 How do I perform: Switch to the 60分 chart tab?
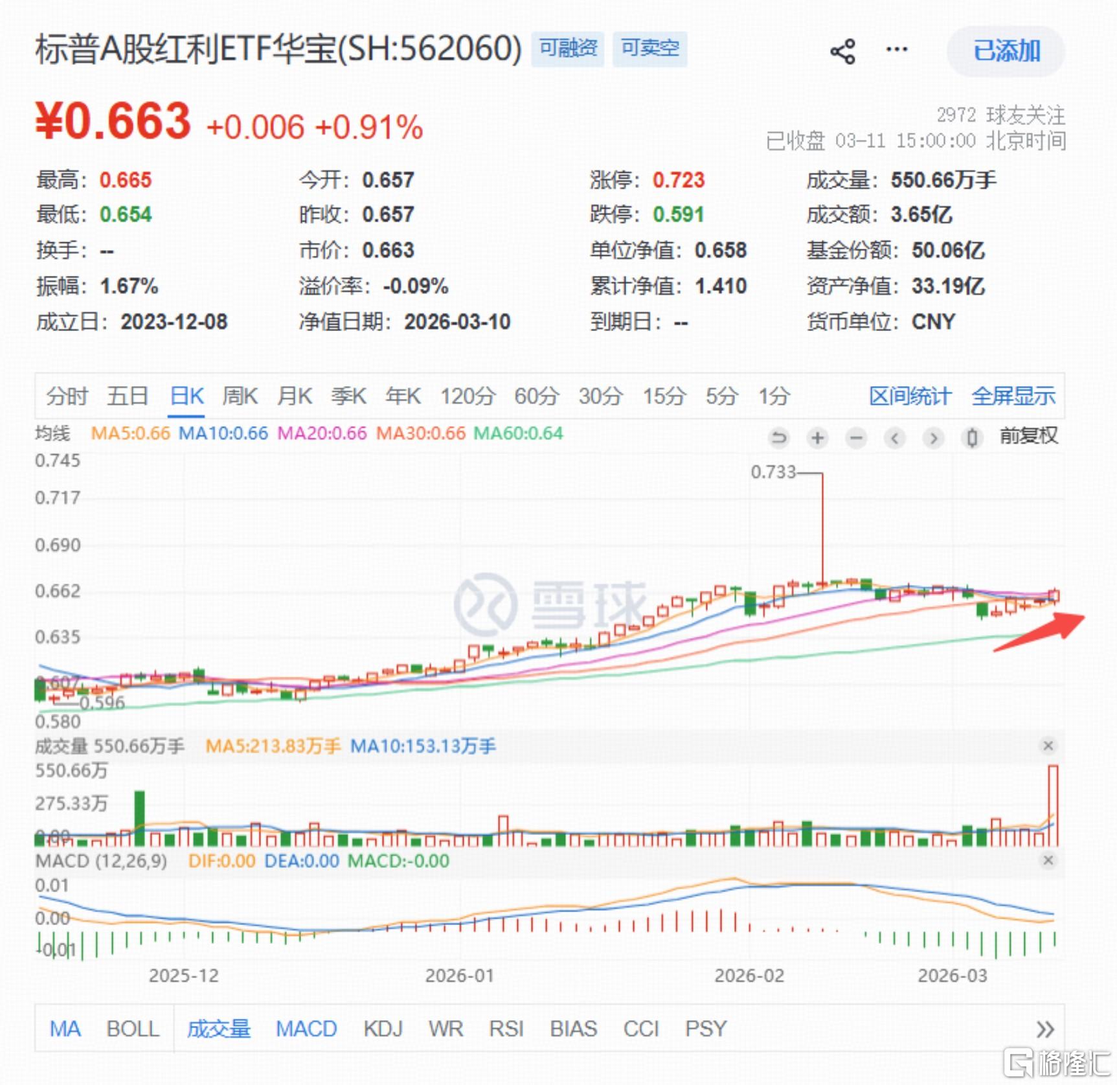pos(537,396)
